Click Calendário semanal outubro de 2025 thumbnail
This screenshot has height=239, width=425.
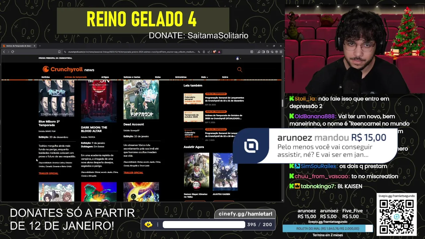[193, 99]
